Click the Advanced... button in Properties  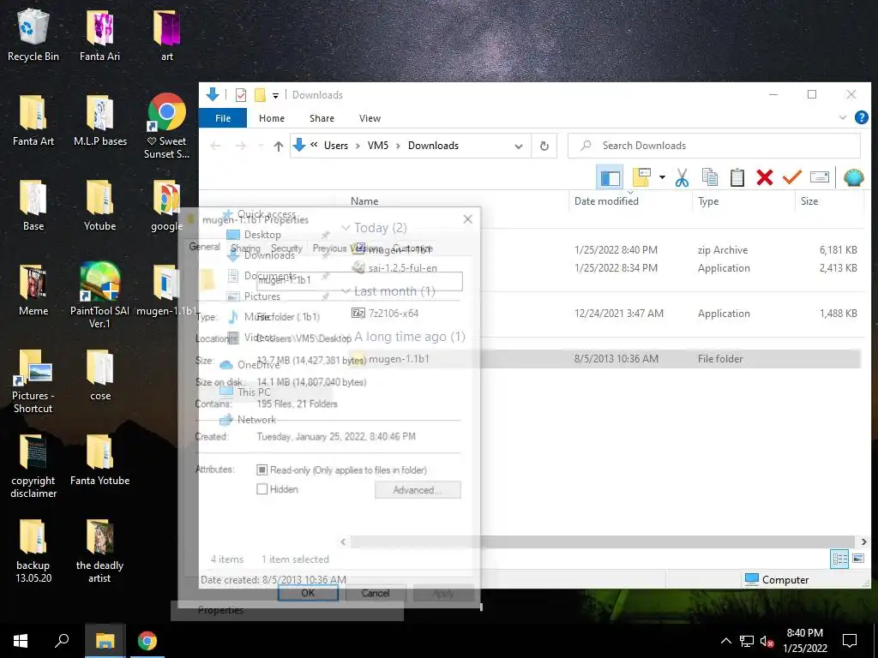(x=418, y=489)
